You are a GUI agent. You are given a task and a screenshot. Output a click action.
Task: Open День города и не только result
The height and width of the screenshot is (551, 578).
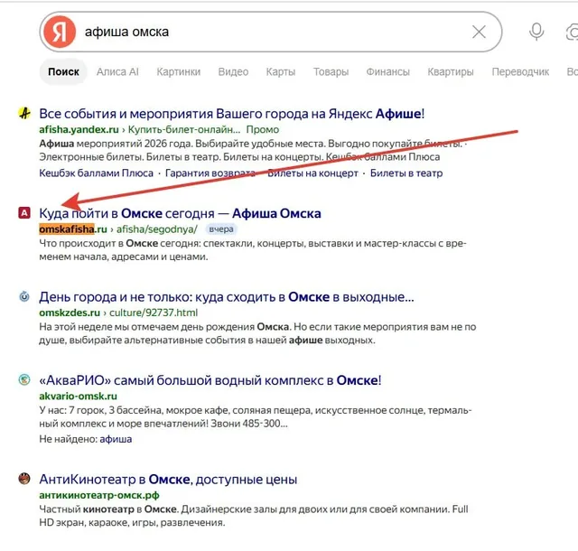point(227,297)
